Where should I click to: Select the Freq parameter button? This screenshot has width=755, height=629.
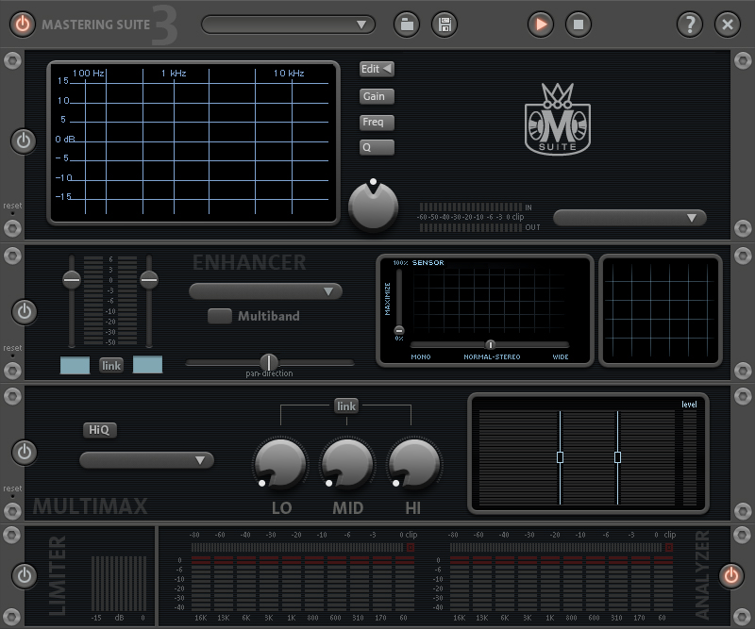click(377, 123)
